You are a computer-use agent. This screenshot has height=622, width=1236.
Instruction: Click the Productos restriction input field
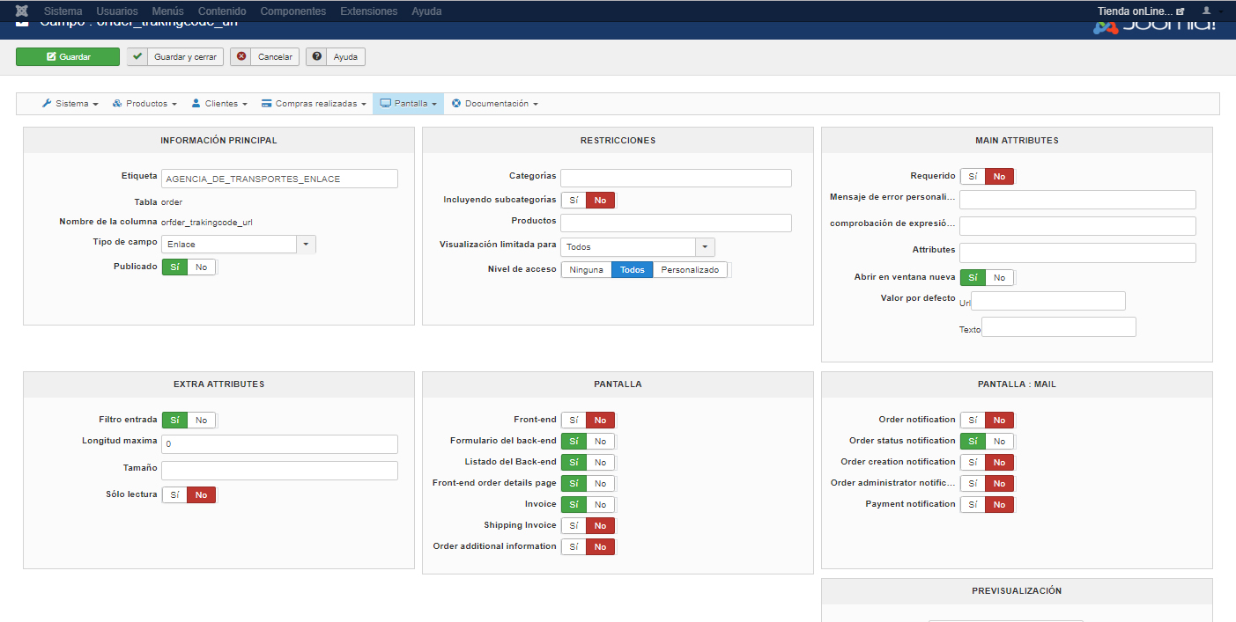pyautogui.click(x=677, y=223)
